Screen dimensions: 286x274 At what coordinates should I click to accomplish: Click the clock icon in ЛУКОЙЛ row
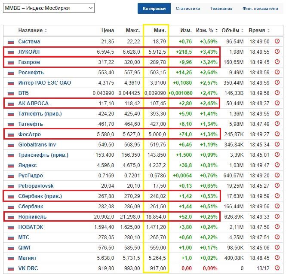click(x=277, y=52)
